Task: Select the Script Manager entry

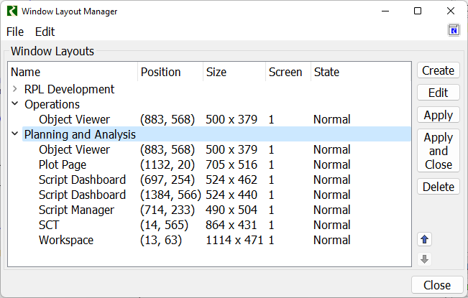Action: click(76, 210)
